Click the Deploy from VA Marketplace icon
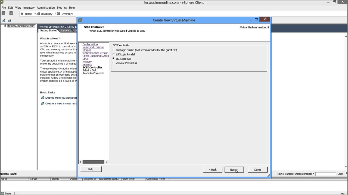The width and height of the screenshot is (348, 195). click(42, 98)
